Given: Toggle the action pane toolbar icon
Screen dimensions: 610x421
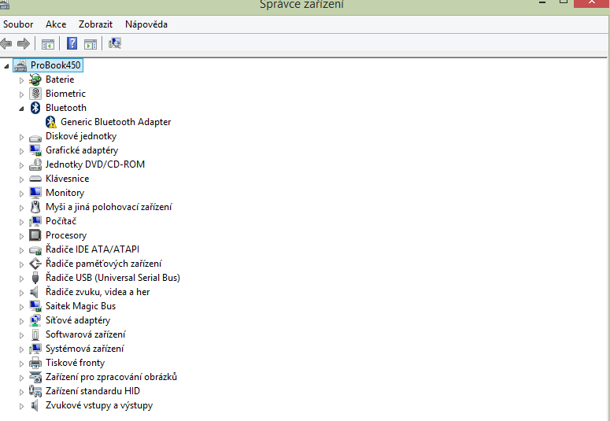Looking at the screenshot, I should 91,44.
